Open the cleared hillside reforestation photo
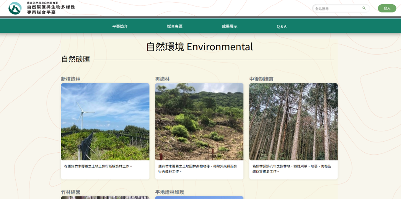This screenshot has width=401, height=199. (199, 122)
